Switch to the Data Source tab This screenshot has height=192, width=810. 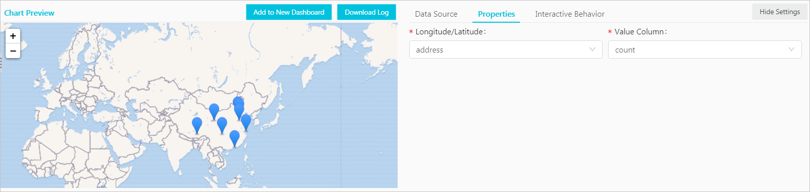tap(436, 14)
